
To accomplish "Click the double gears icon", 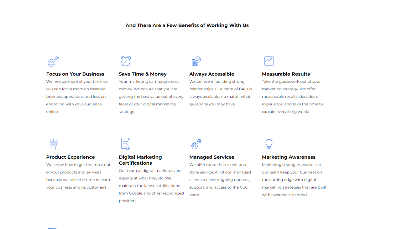I will 196,144.
